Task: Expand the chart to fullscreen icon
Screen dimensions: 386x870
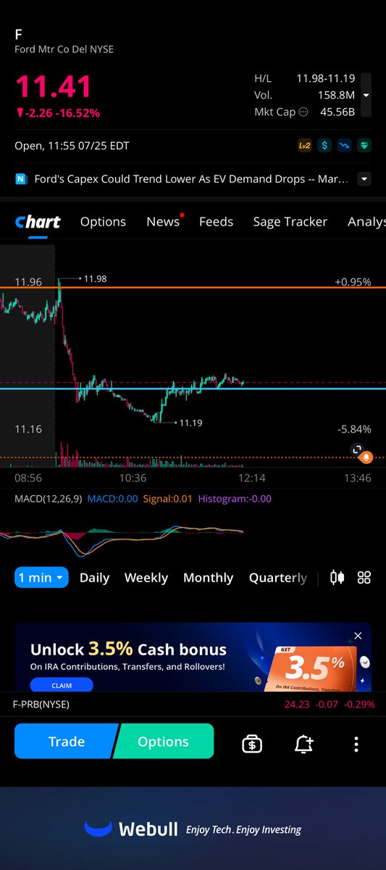Action: (x=357, y=449)
